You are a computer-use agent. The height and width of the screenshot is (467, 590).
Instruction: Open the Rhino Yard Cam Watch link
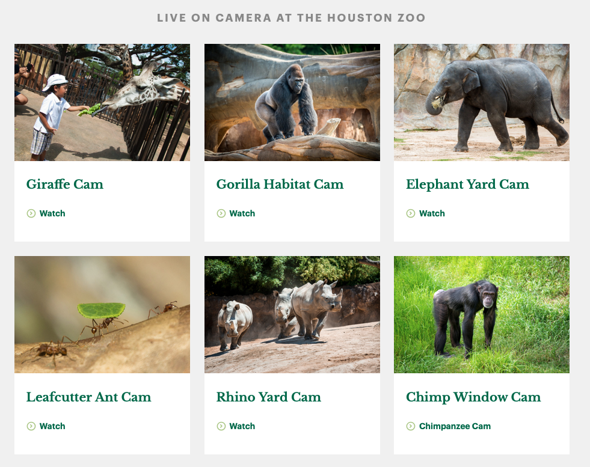point(242,426)
